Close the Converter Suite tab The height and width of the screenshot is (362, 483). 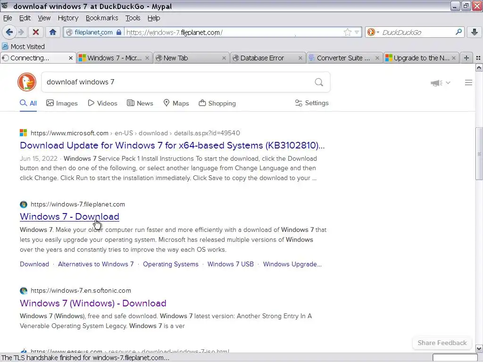[377, 58]
